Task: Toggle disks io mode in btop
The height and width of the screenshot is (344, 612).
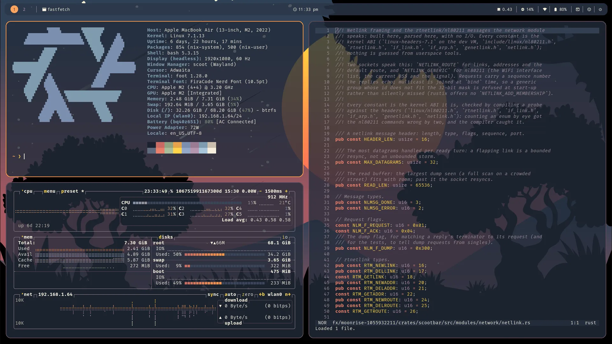Action: [285, 237]
